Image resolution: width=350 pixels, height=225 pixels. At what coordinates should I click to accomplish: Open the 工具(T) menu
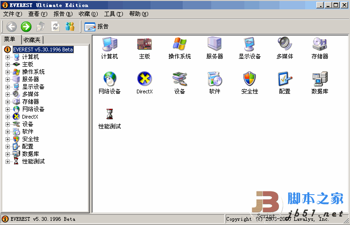tap(114, 14)
